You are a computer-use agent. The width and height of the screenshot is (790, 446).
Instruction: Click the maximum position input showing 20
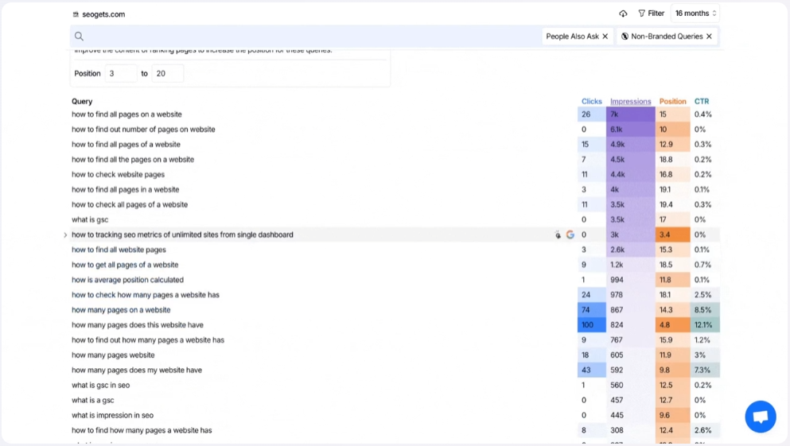pos(167,73)
